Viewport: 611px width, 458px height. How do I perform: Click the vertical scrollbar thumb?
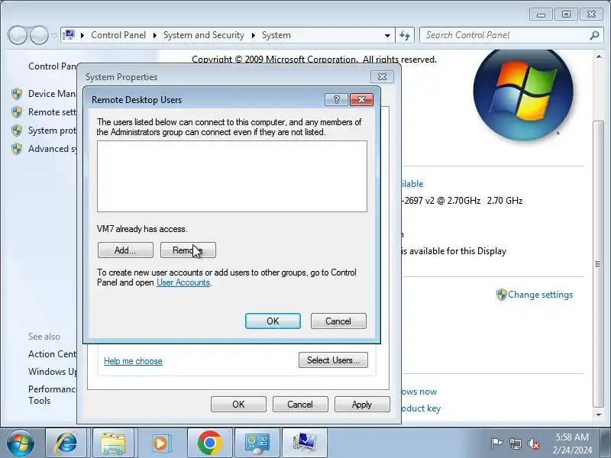pyautogui.click(x=599, y=264)
